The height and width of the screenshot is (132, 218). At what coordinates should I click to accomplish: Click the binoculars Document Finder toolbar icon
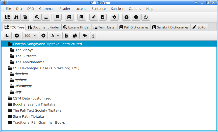pyautogui.click(x=16, y=17)
